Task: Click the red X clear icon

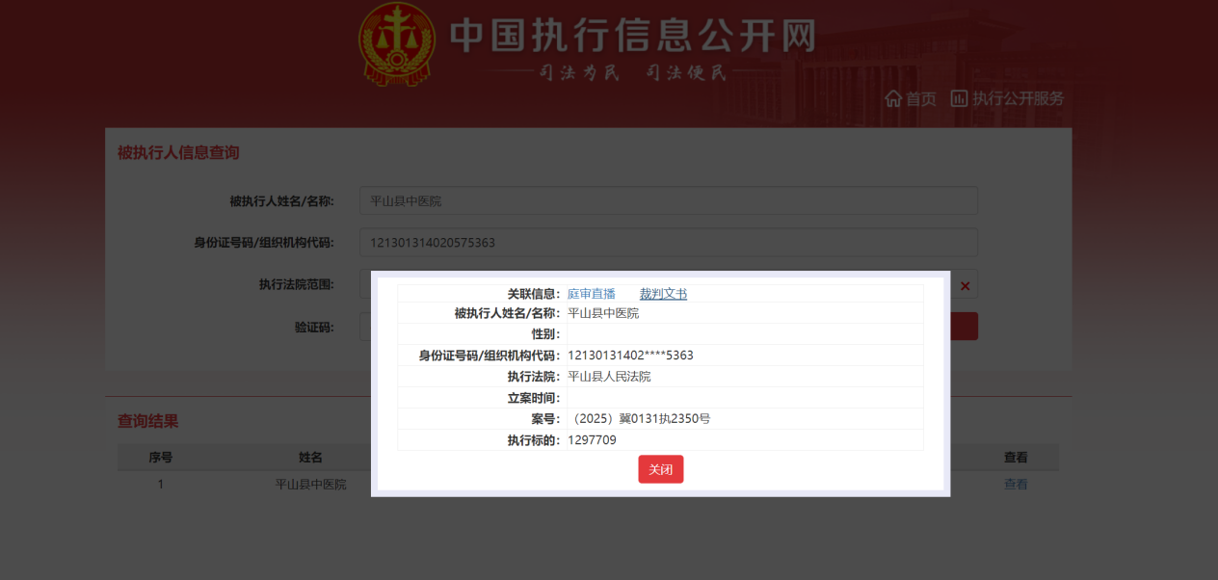Action: [965, 285]
